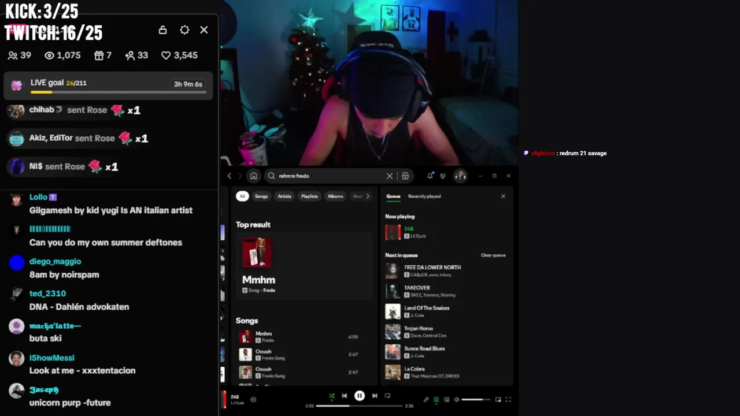740x416 pixels.
Task: Filter search results by Songs
Action: 261,196
